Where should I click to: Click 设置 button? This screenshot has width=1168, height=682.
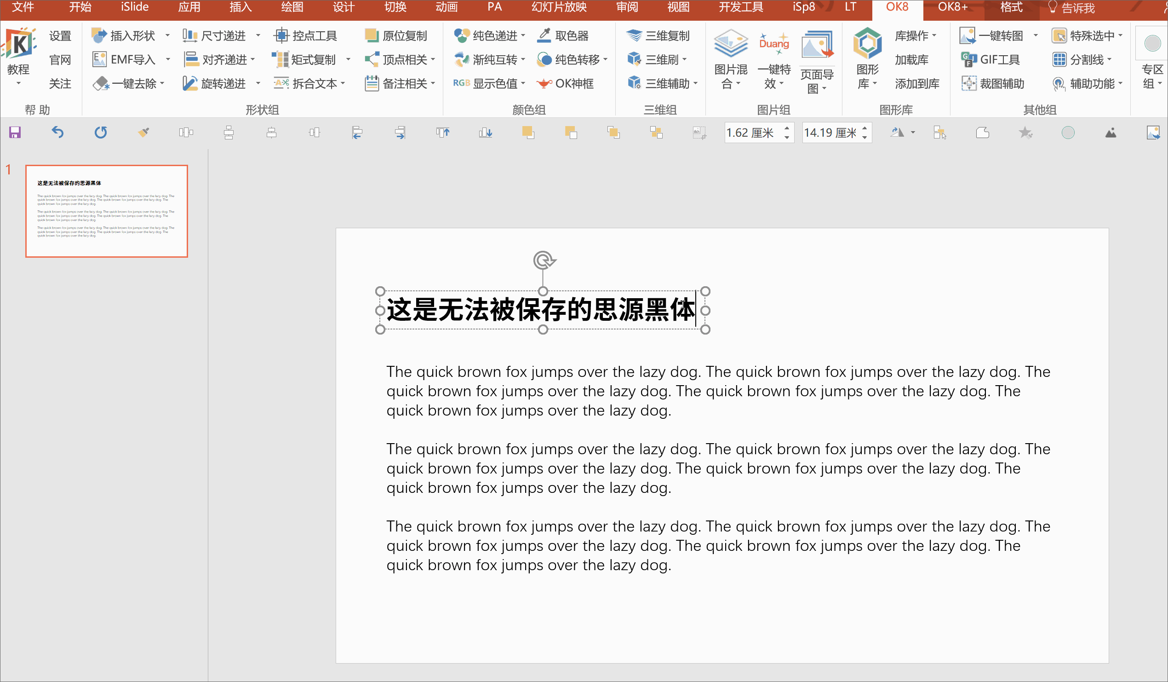[60, 36]
